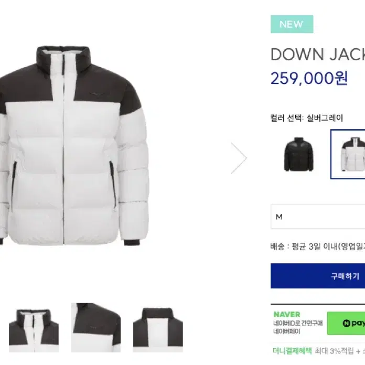Click the 머니결제혜택 benefits link
Viewport: 365px width, 365px height.
(x=292, y=350)
